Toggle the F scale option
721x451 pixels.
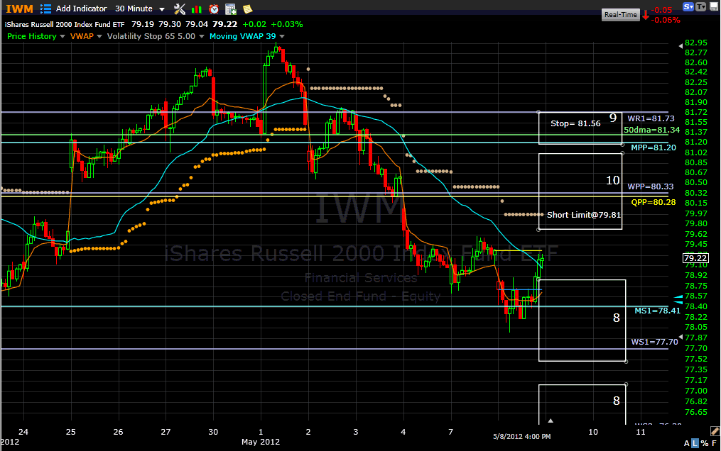(x=714, y=443)
